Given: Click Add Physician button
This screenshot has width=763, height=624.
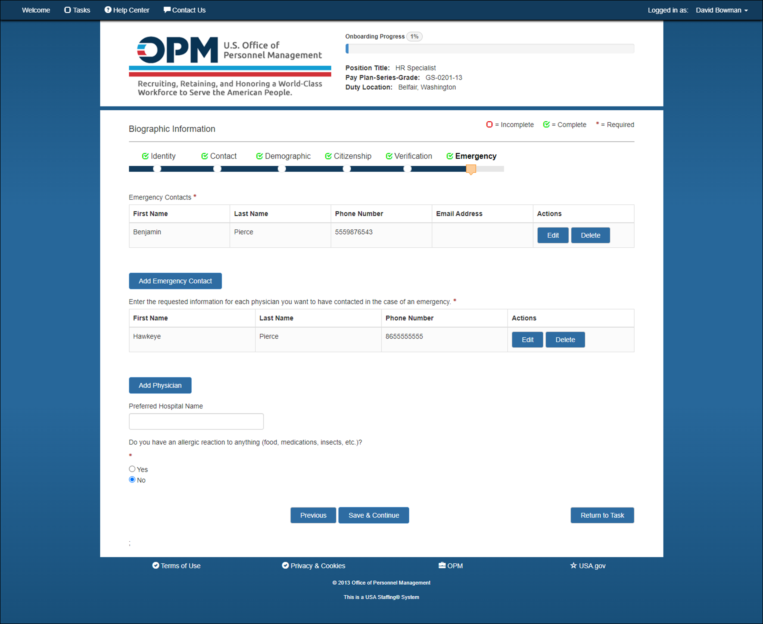Looking at the screenshot, I should pyautogui.click(x=160, y=385).
